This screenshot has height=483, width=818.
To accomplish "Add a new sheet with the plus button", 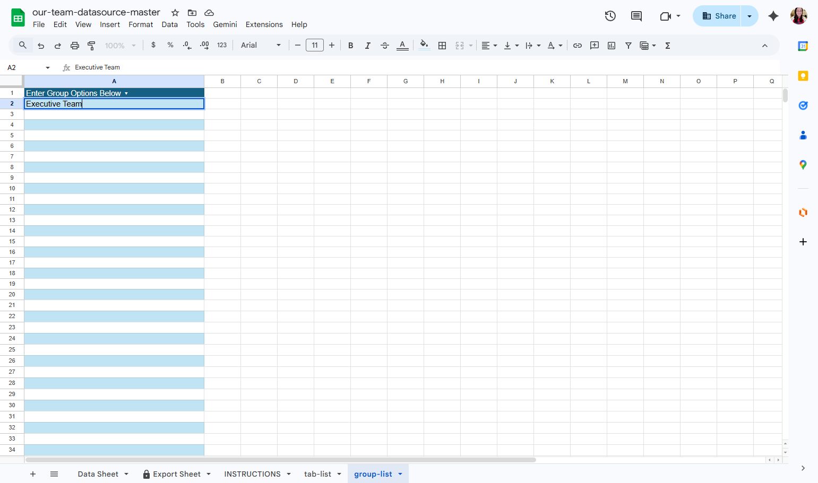I will pos(33,474).
